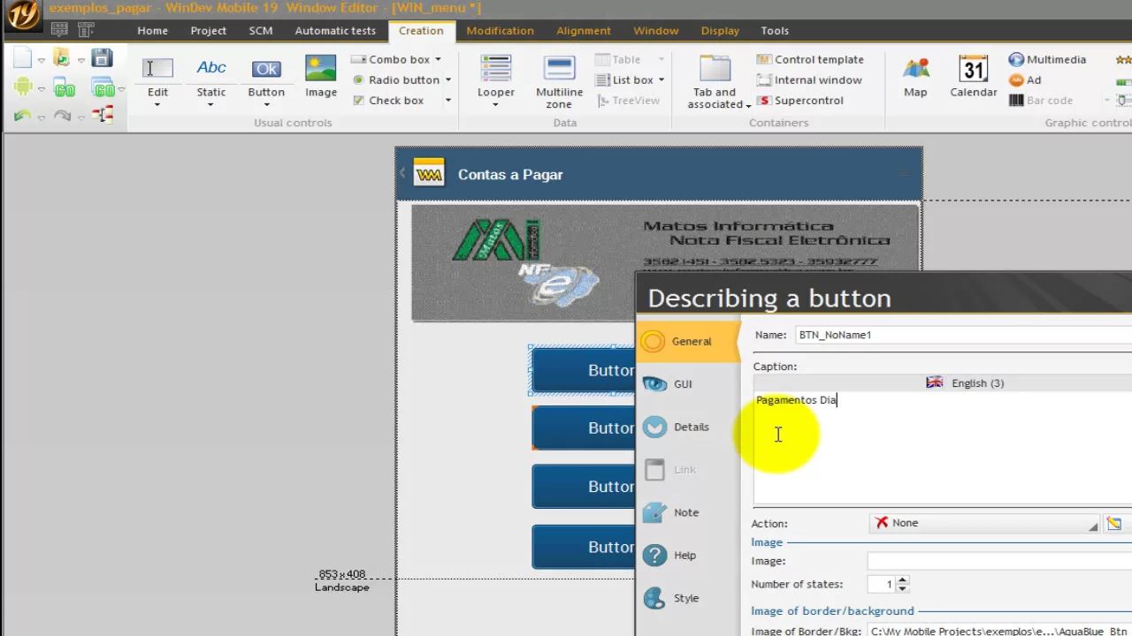Insert a Looper control
The image size is (1132, 636).
pyautogui.click(x=496, y=76)
